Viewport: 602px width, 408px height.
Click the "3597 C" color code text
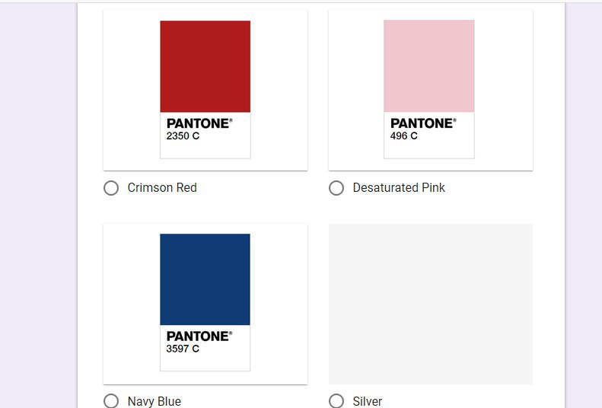[x=183, y=349]
